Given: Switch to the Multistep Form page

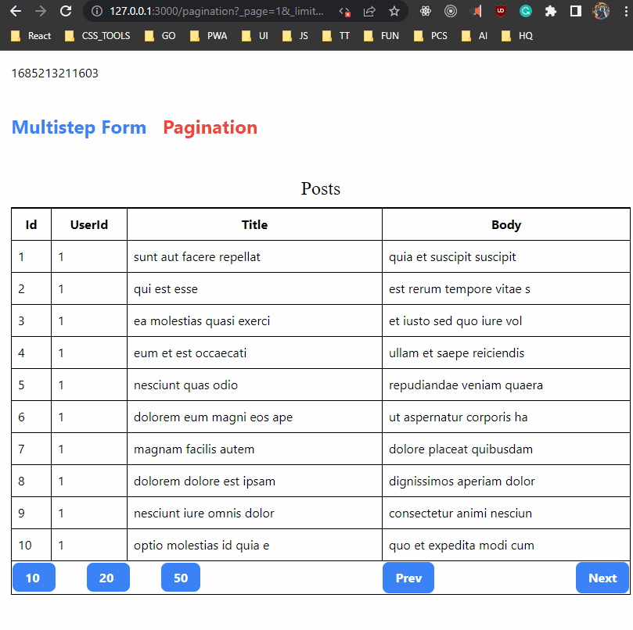Looking at the screenshot, I should click(78, 127).
